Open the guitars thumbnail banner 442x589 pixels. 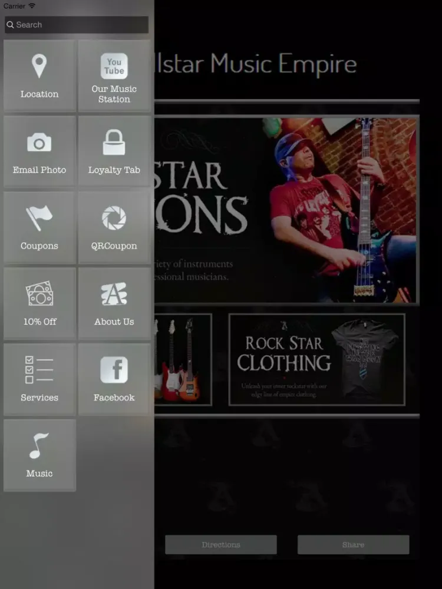[x=183, y=360]
